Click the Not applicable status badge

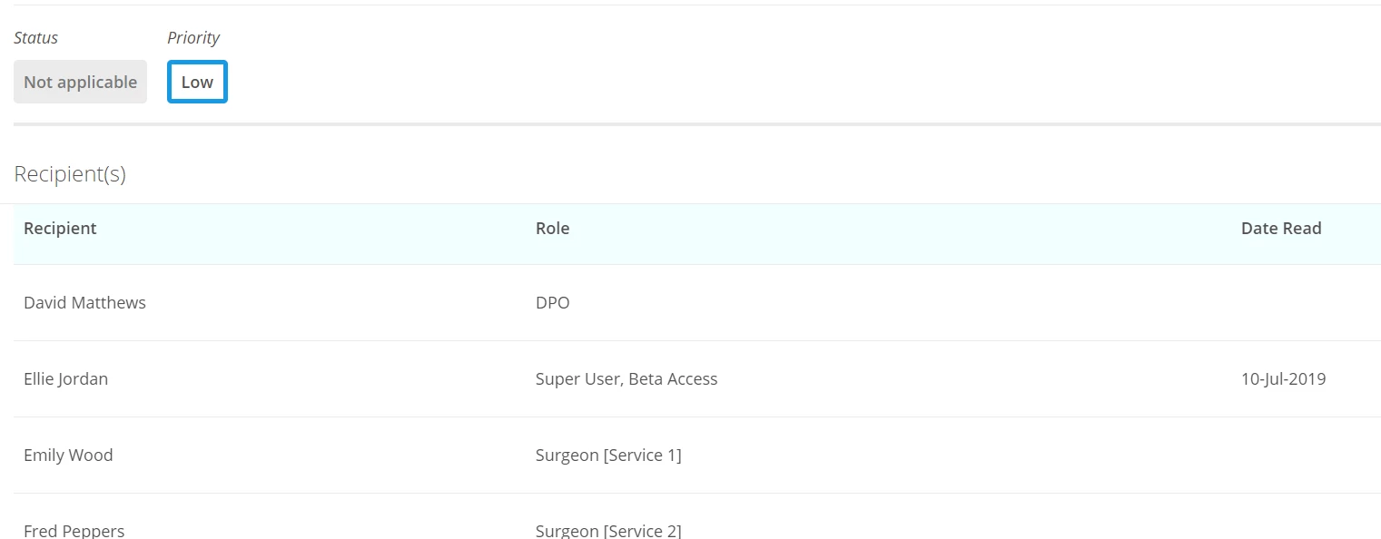click(x=80, y=82)
